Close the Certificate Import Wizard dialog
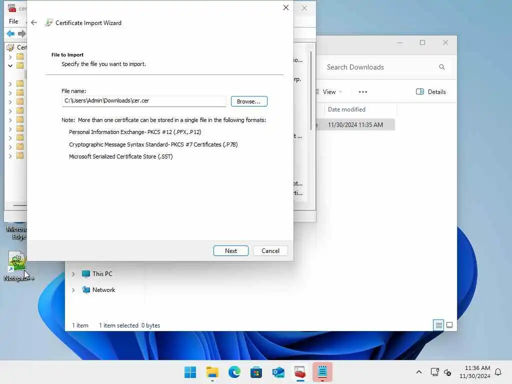Viewport: 512px width, 384px height. click(x=285, y=7)
